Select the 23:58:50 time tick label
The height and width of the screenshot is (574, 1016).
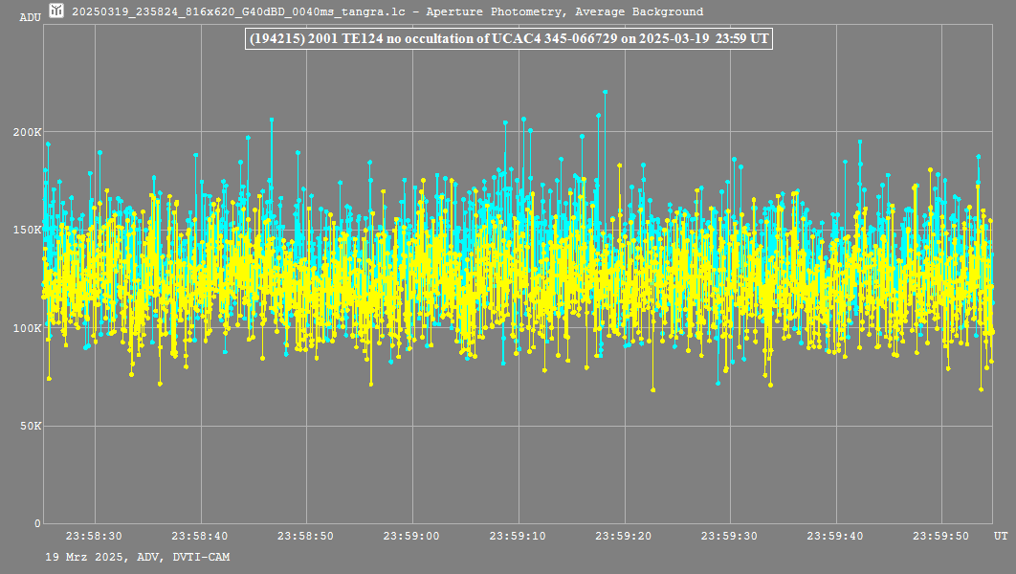click(306, 537)
